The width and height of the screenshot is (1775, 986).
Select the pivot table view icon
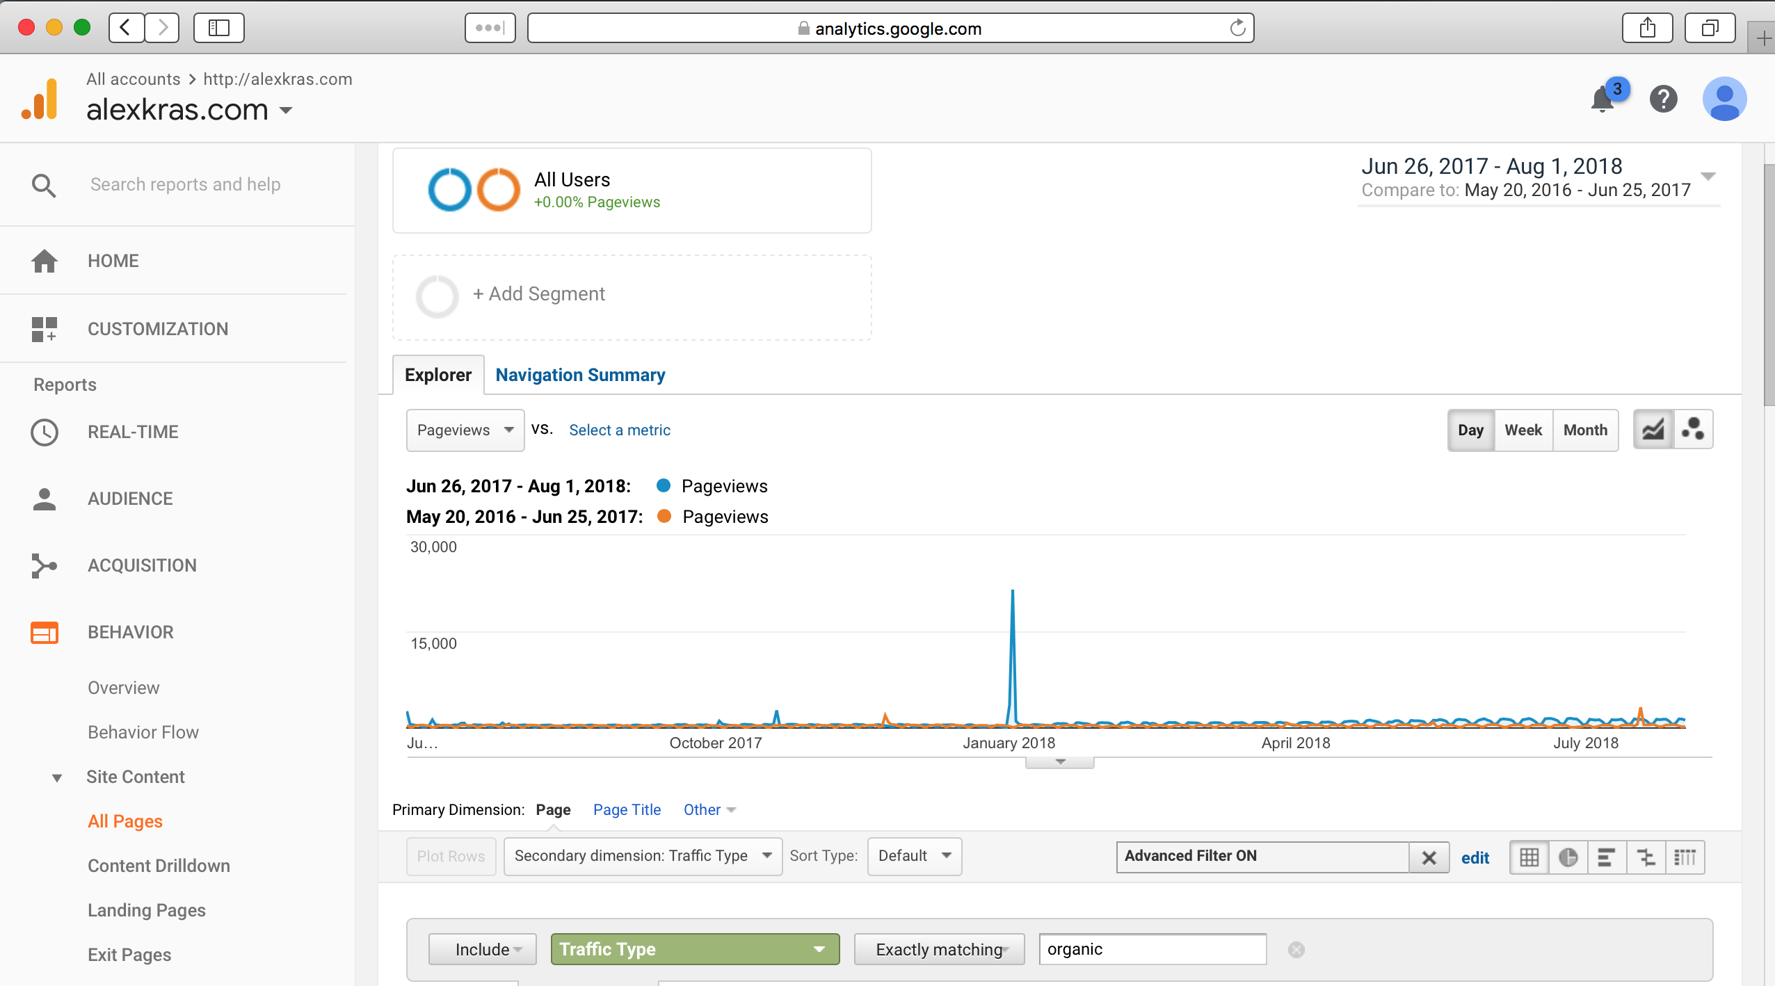1685,857
